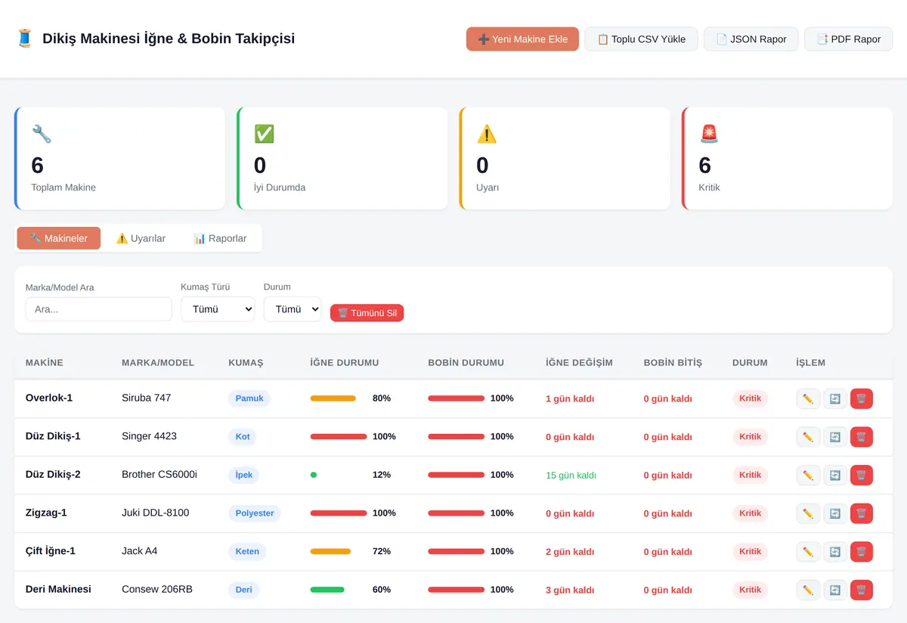Image resolution: width=907 pixels, height=623 pixels.
Task: Click the refresh icon for Çift İğne-1
Action: (x=835, y=551)
